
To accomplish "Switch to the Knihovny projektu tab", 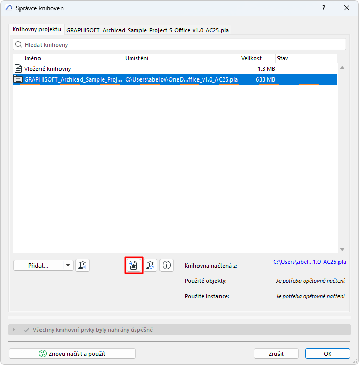I will tap(37, 30).
